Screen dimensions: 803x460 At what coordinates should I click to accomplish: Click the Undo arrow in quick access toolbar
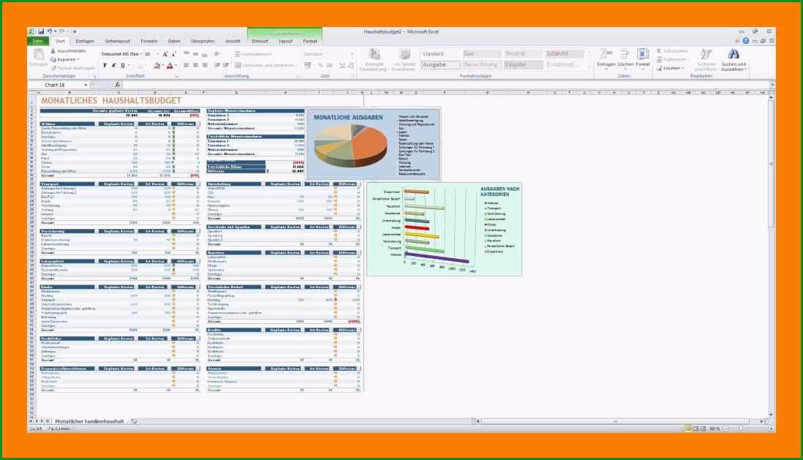pos(50,31)
